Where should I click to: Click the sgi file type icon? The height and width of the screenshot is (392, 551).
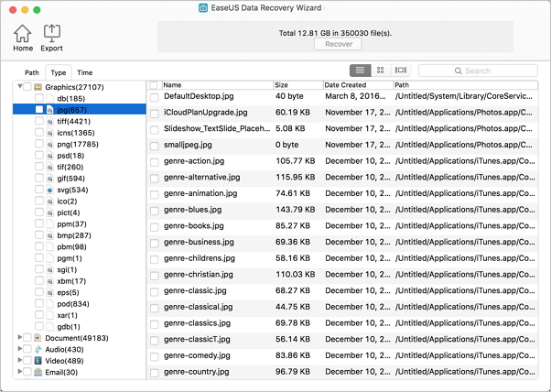coord(50,269)
